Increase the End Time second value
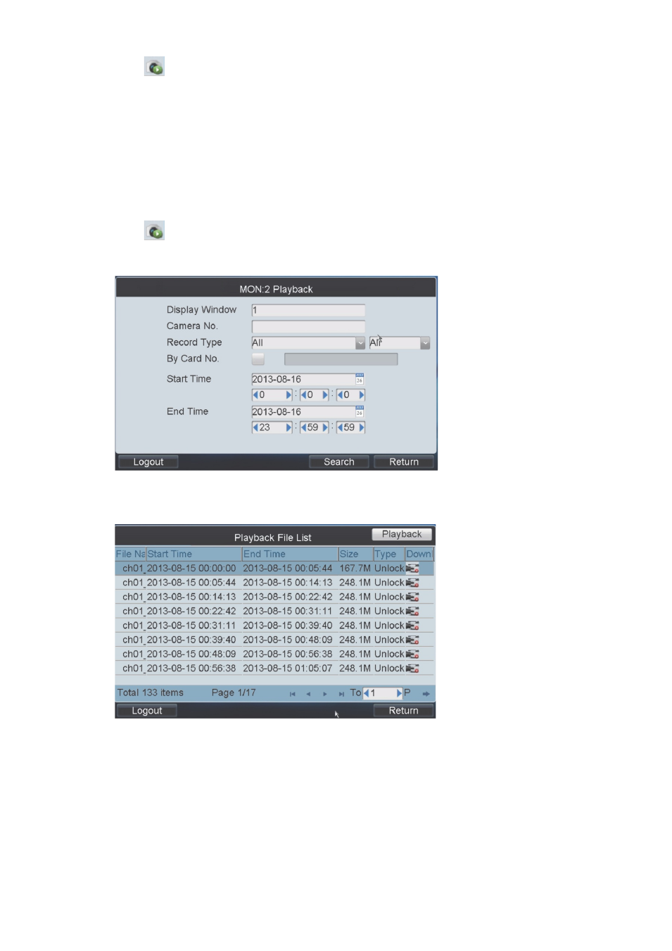This screenshot has width=672, height=951. tap(362, 428)
